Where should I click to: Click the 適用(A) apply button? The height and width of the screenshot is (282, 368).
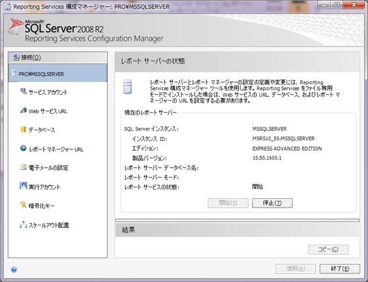point(296,268)
